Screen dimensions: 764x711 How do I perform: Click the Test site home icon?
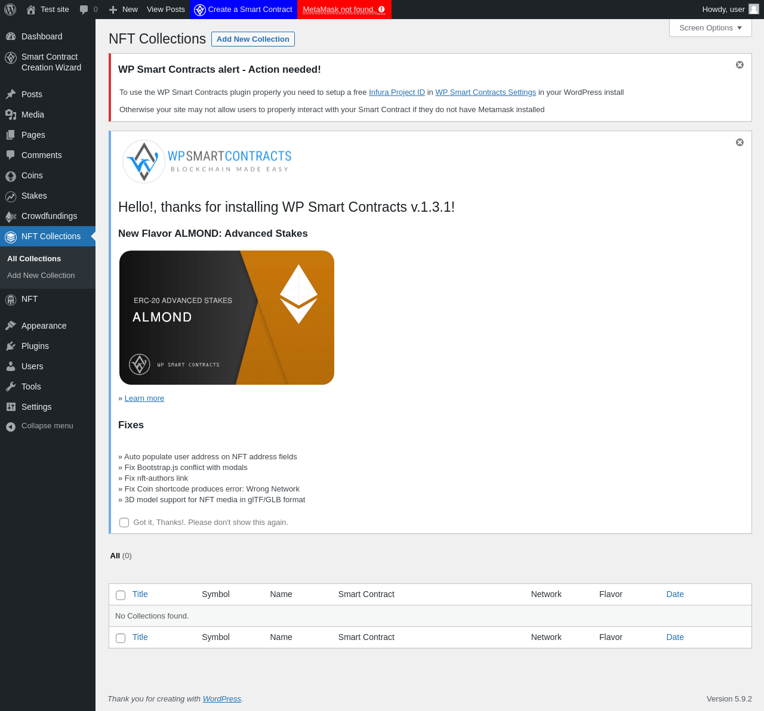coord(31,10)
